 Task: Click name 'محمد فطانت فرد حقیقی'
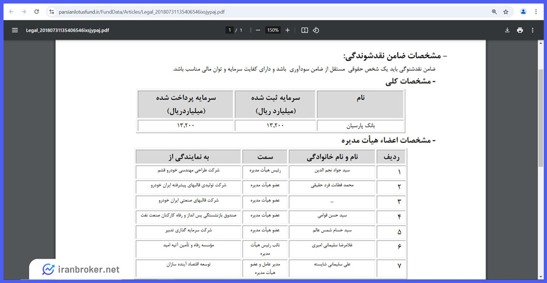(x=332, y=186)
